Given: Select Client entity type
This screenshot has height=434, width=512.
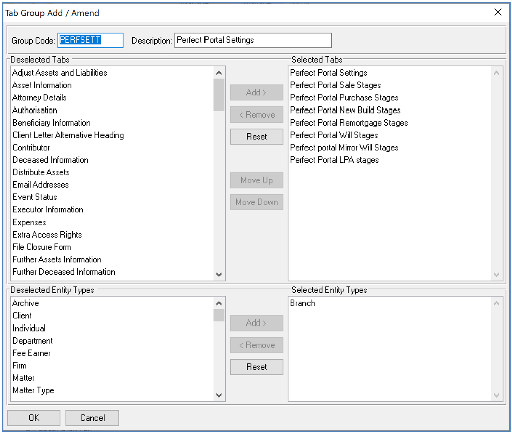Looking at the screenshot, I should click(22, 316).
